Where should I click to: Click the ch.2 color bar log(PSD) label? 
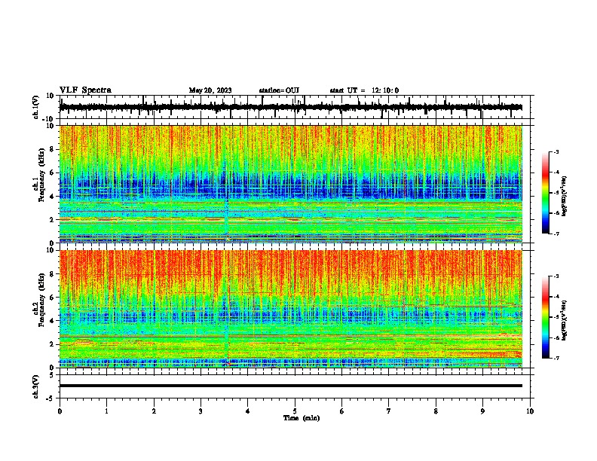coord(565,320)
